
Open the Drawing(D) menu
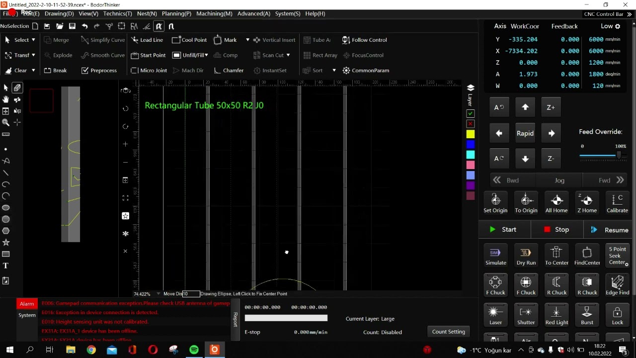point(59,13)
